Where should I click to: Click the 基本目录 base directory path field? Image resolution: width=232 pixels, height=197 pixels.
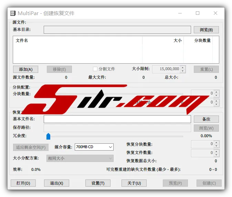(x=117, y=30)
